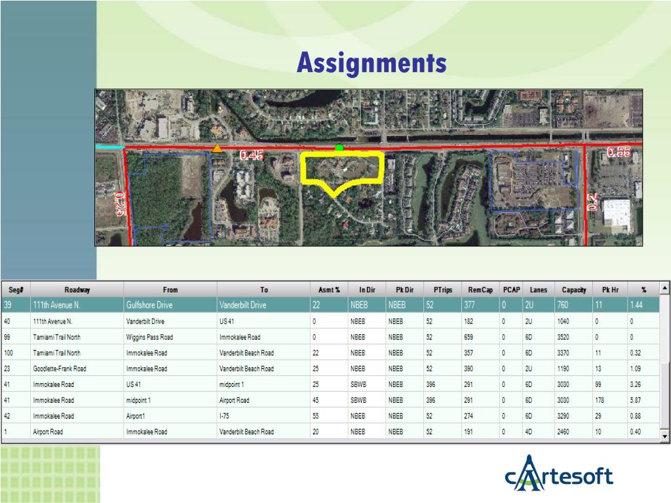Image resolution: width=671 pixels, height=503 pixels.
Task: Click the Pk Dir column header
Action: [x=404, y=289]
